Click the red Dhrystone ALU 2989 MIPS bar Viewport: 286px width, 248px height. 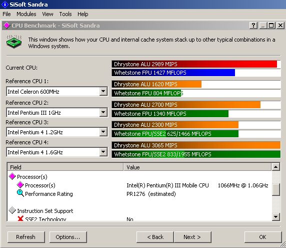point(194,64)
